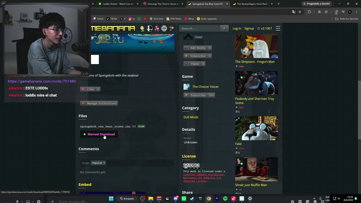The image size is (361, 203).
Task: Open Peabody and Sherman Troy Scene link
Action: pos(254,101)
